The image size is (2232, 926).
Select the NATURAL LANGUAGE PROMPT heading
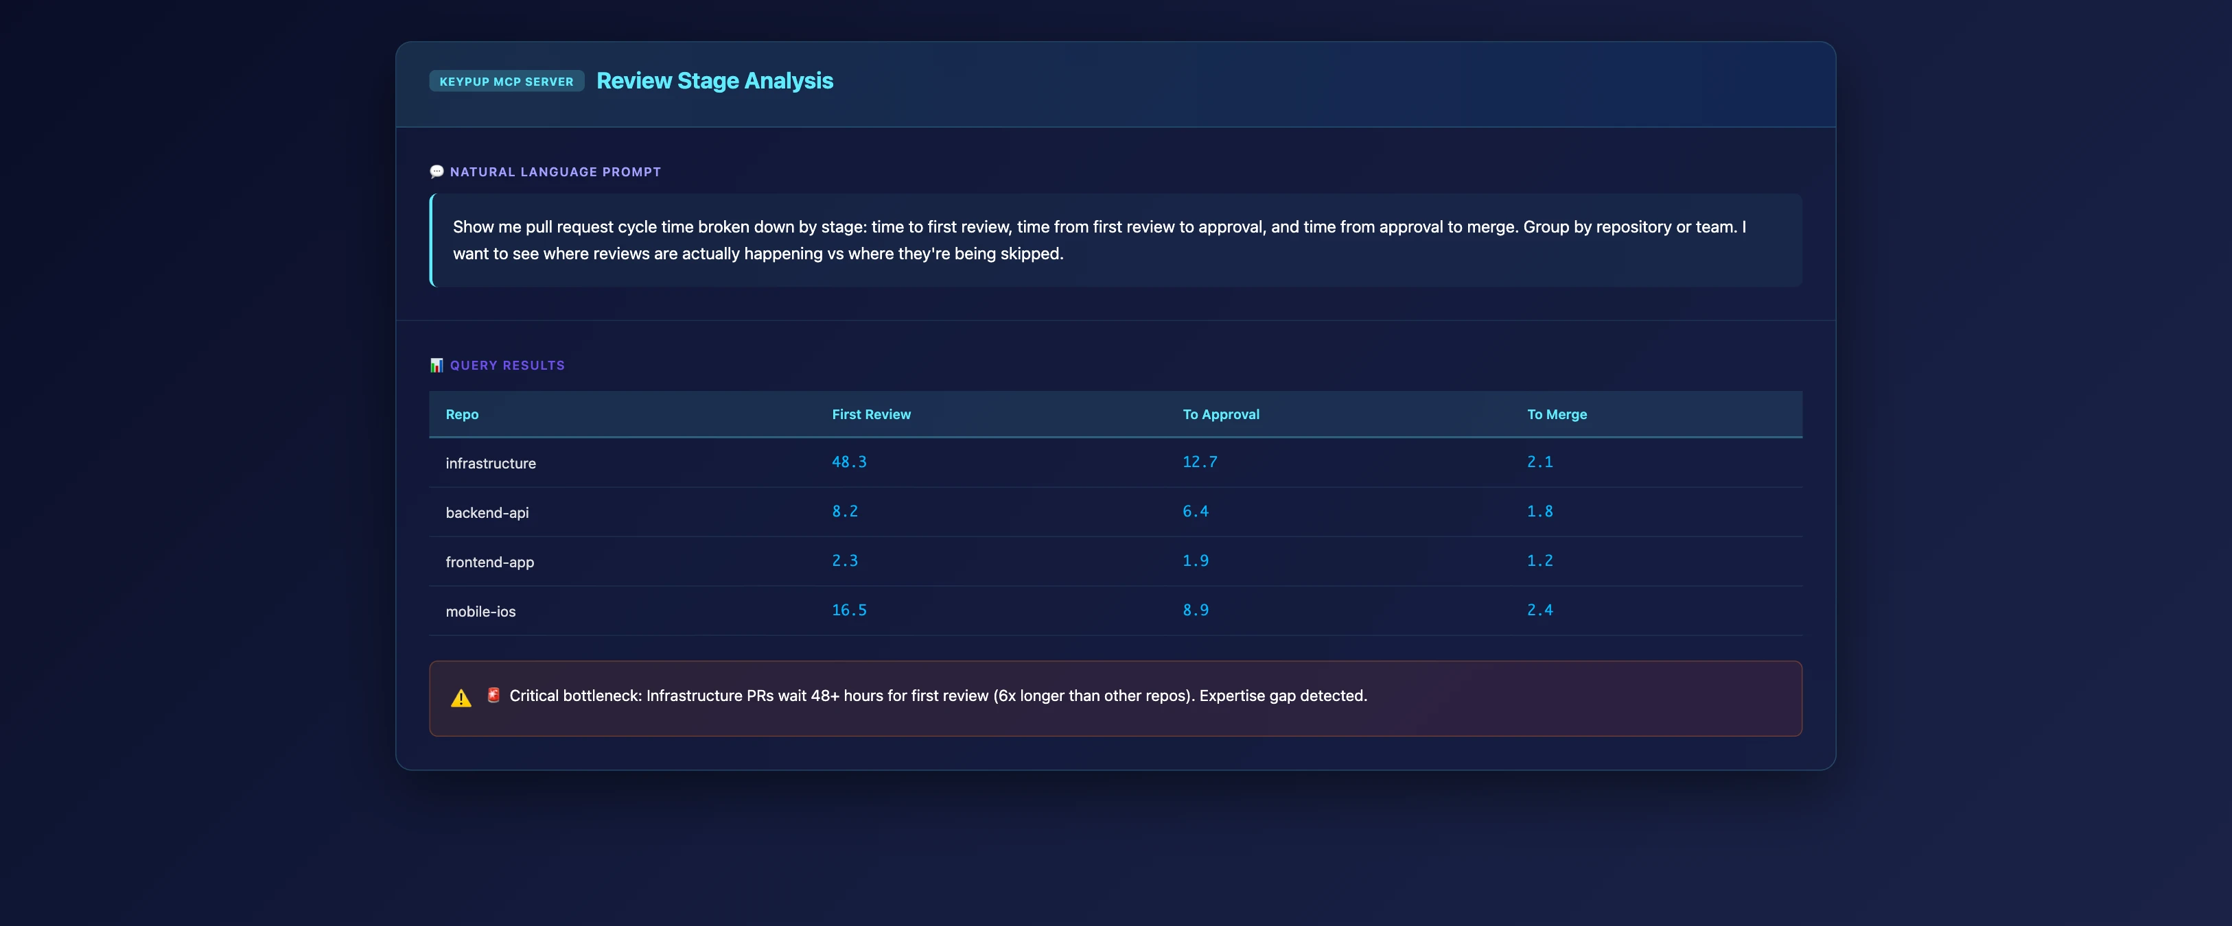click(555, 171)
